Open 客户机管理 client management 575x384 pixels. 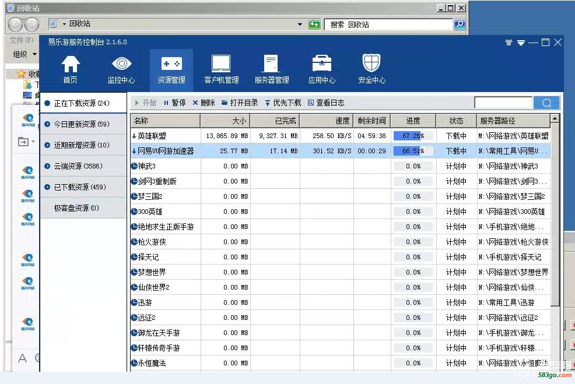222,69
